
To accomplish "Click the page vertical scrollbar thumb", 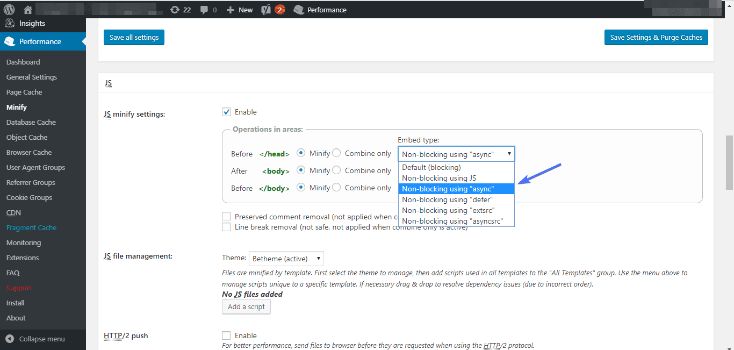I will pos(729,162).
